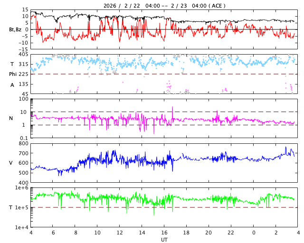Click the 1e+4 tick on the temperature axis
The image size is (304, 243).
(21, 227)
